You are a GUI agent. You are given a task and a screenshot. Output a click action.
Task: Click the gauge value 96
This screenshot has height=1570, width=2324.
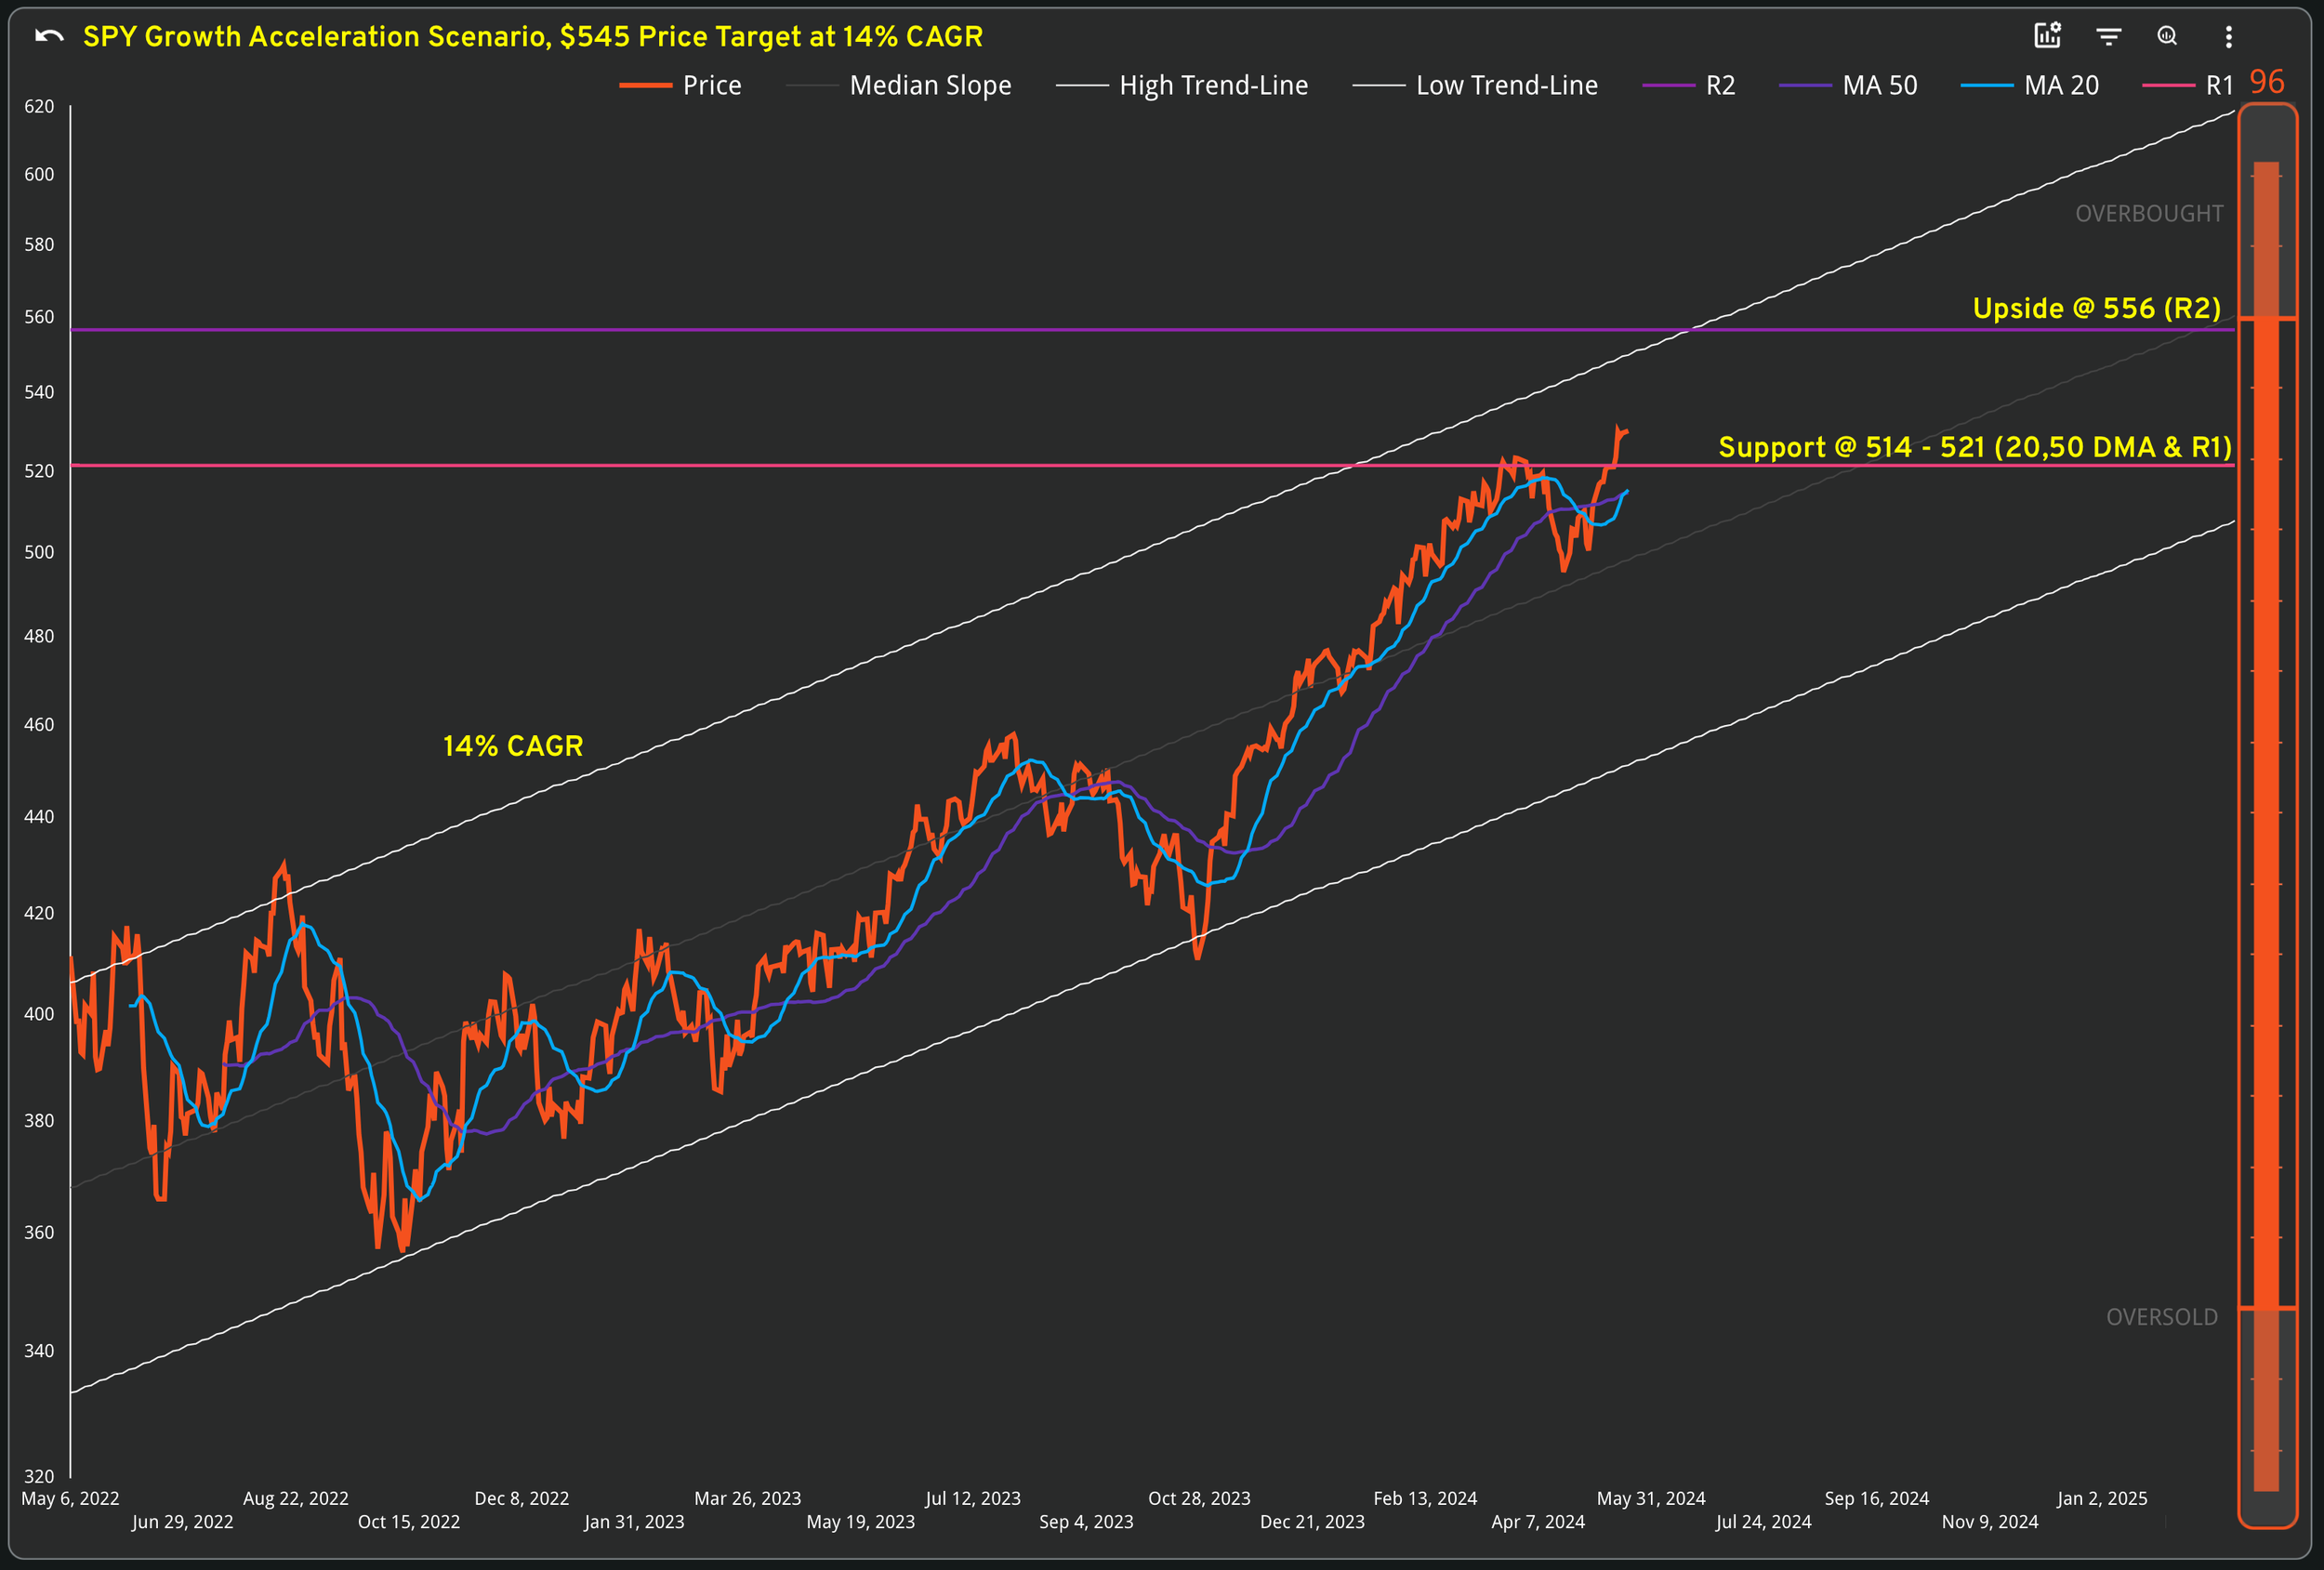click(x=2267, y=81)
